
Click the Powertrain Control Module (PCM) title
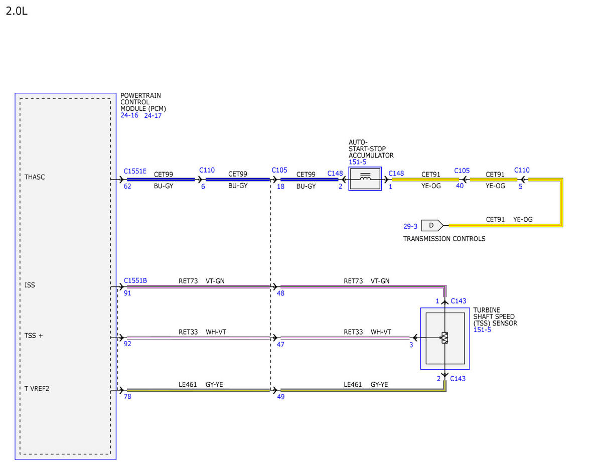pyautogui.click(x=143, y=102)
